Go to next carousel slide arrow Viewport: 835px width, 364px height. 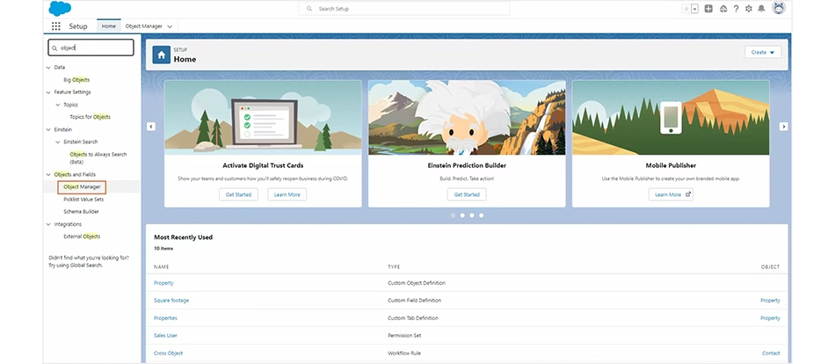[x=783, y=127]
